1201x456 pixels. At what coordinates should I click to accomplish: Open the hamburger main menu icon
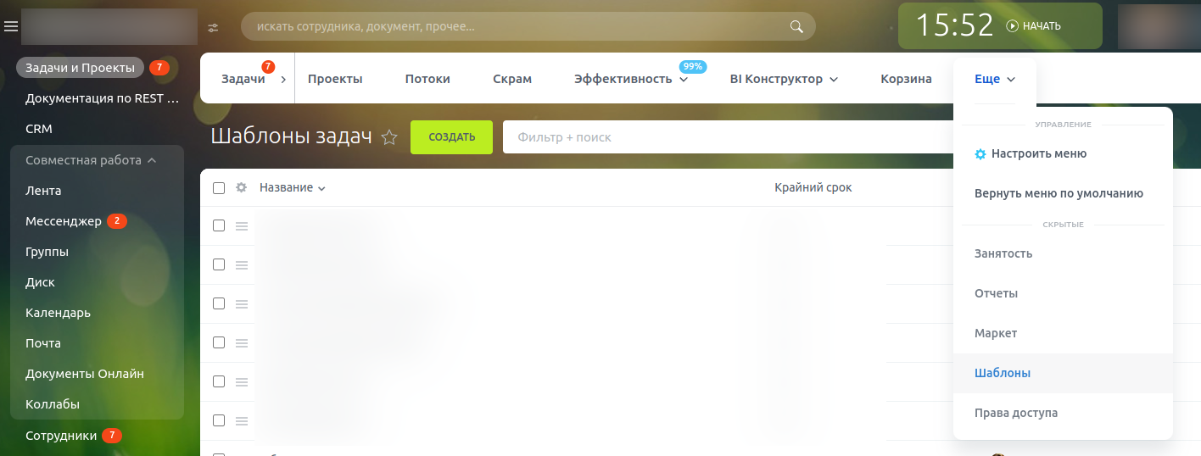click(11, 26)
